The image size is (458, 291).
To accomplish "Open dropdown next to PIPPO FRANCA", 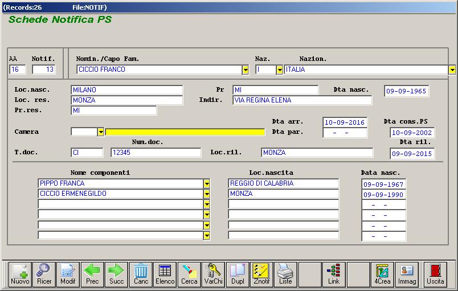I will coord(207,183).
